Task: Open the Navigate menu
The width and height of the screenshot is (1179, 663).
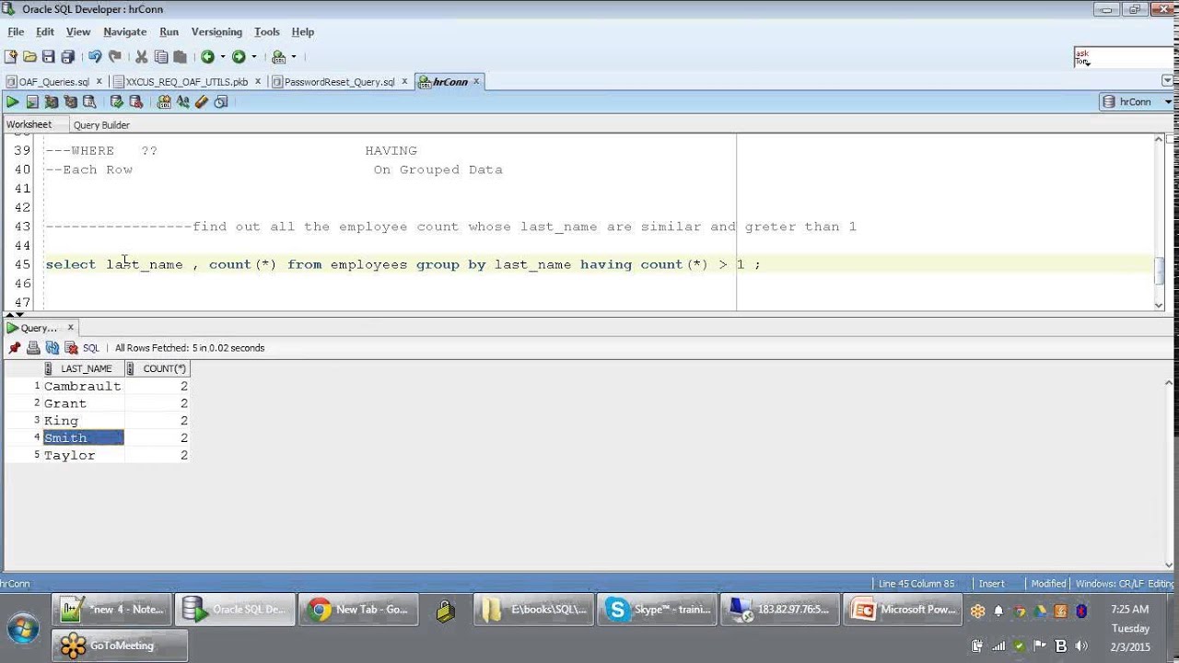Action: click(125, 31)
